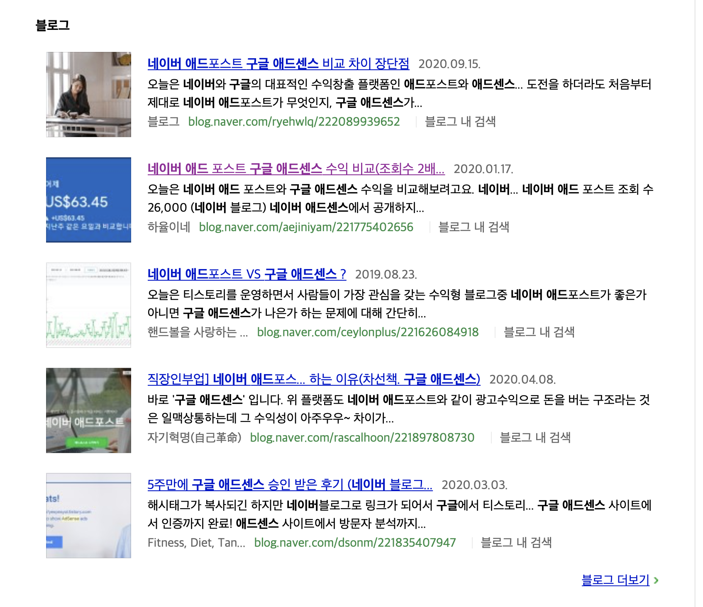
Task: Click the date 2020.03.03.
Action: [474, 485]
